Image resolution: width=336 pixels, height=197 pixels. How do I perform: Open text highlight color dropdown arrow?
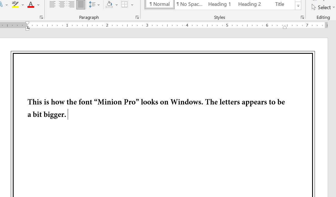(23, 5)
